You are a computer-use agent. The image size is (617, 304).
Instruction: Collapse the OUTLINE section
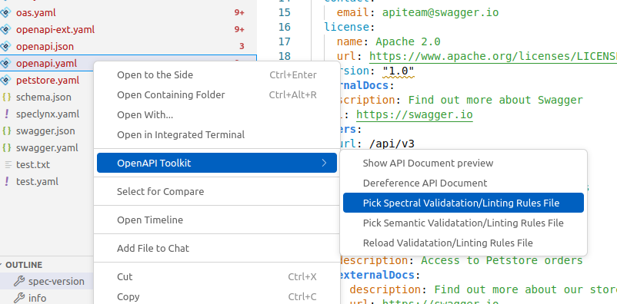pyautogui.click(x=2, y=265)
